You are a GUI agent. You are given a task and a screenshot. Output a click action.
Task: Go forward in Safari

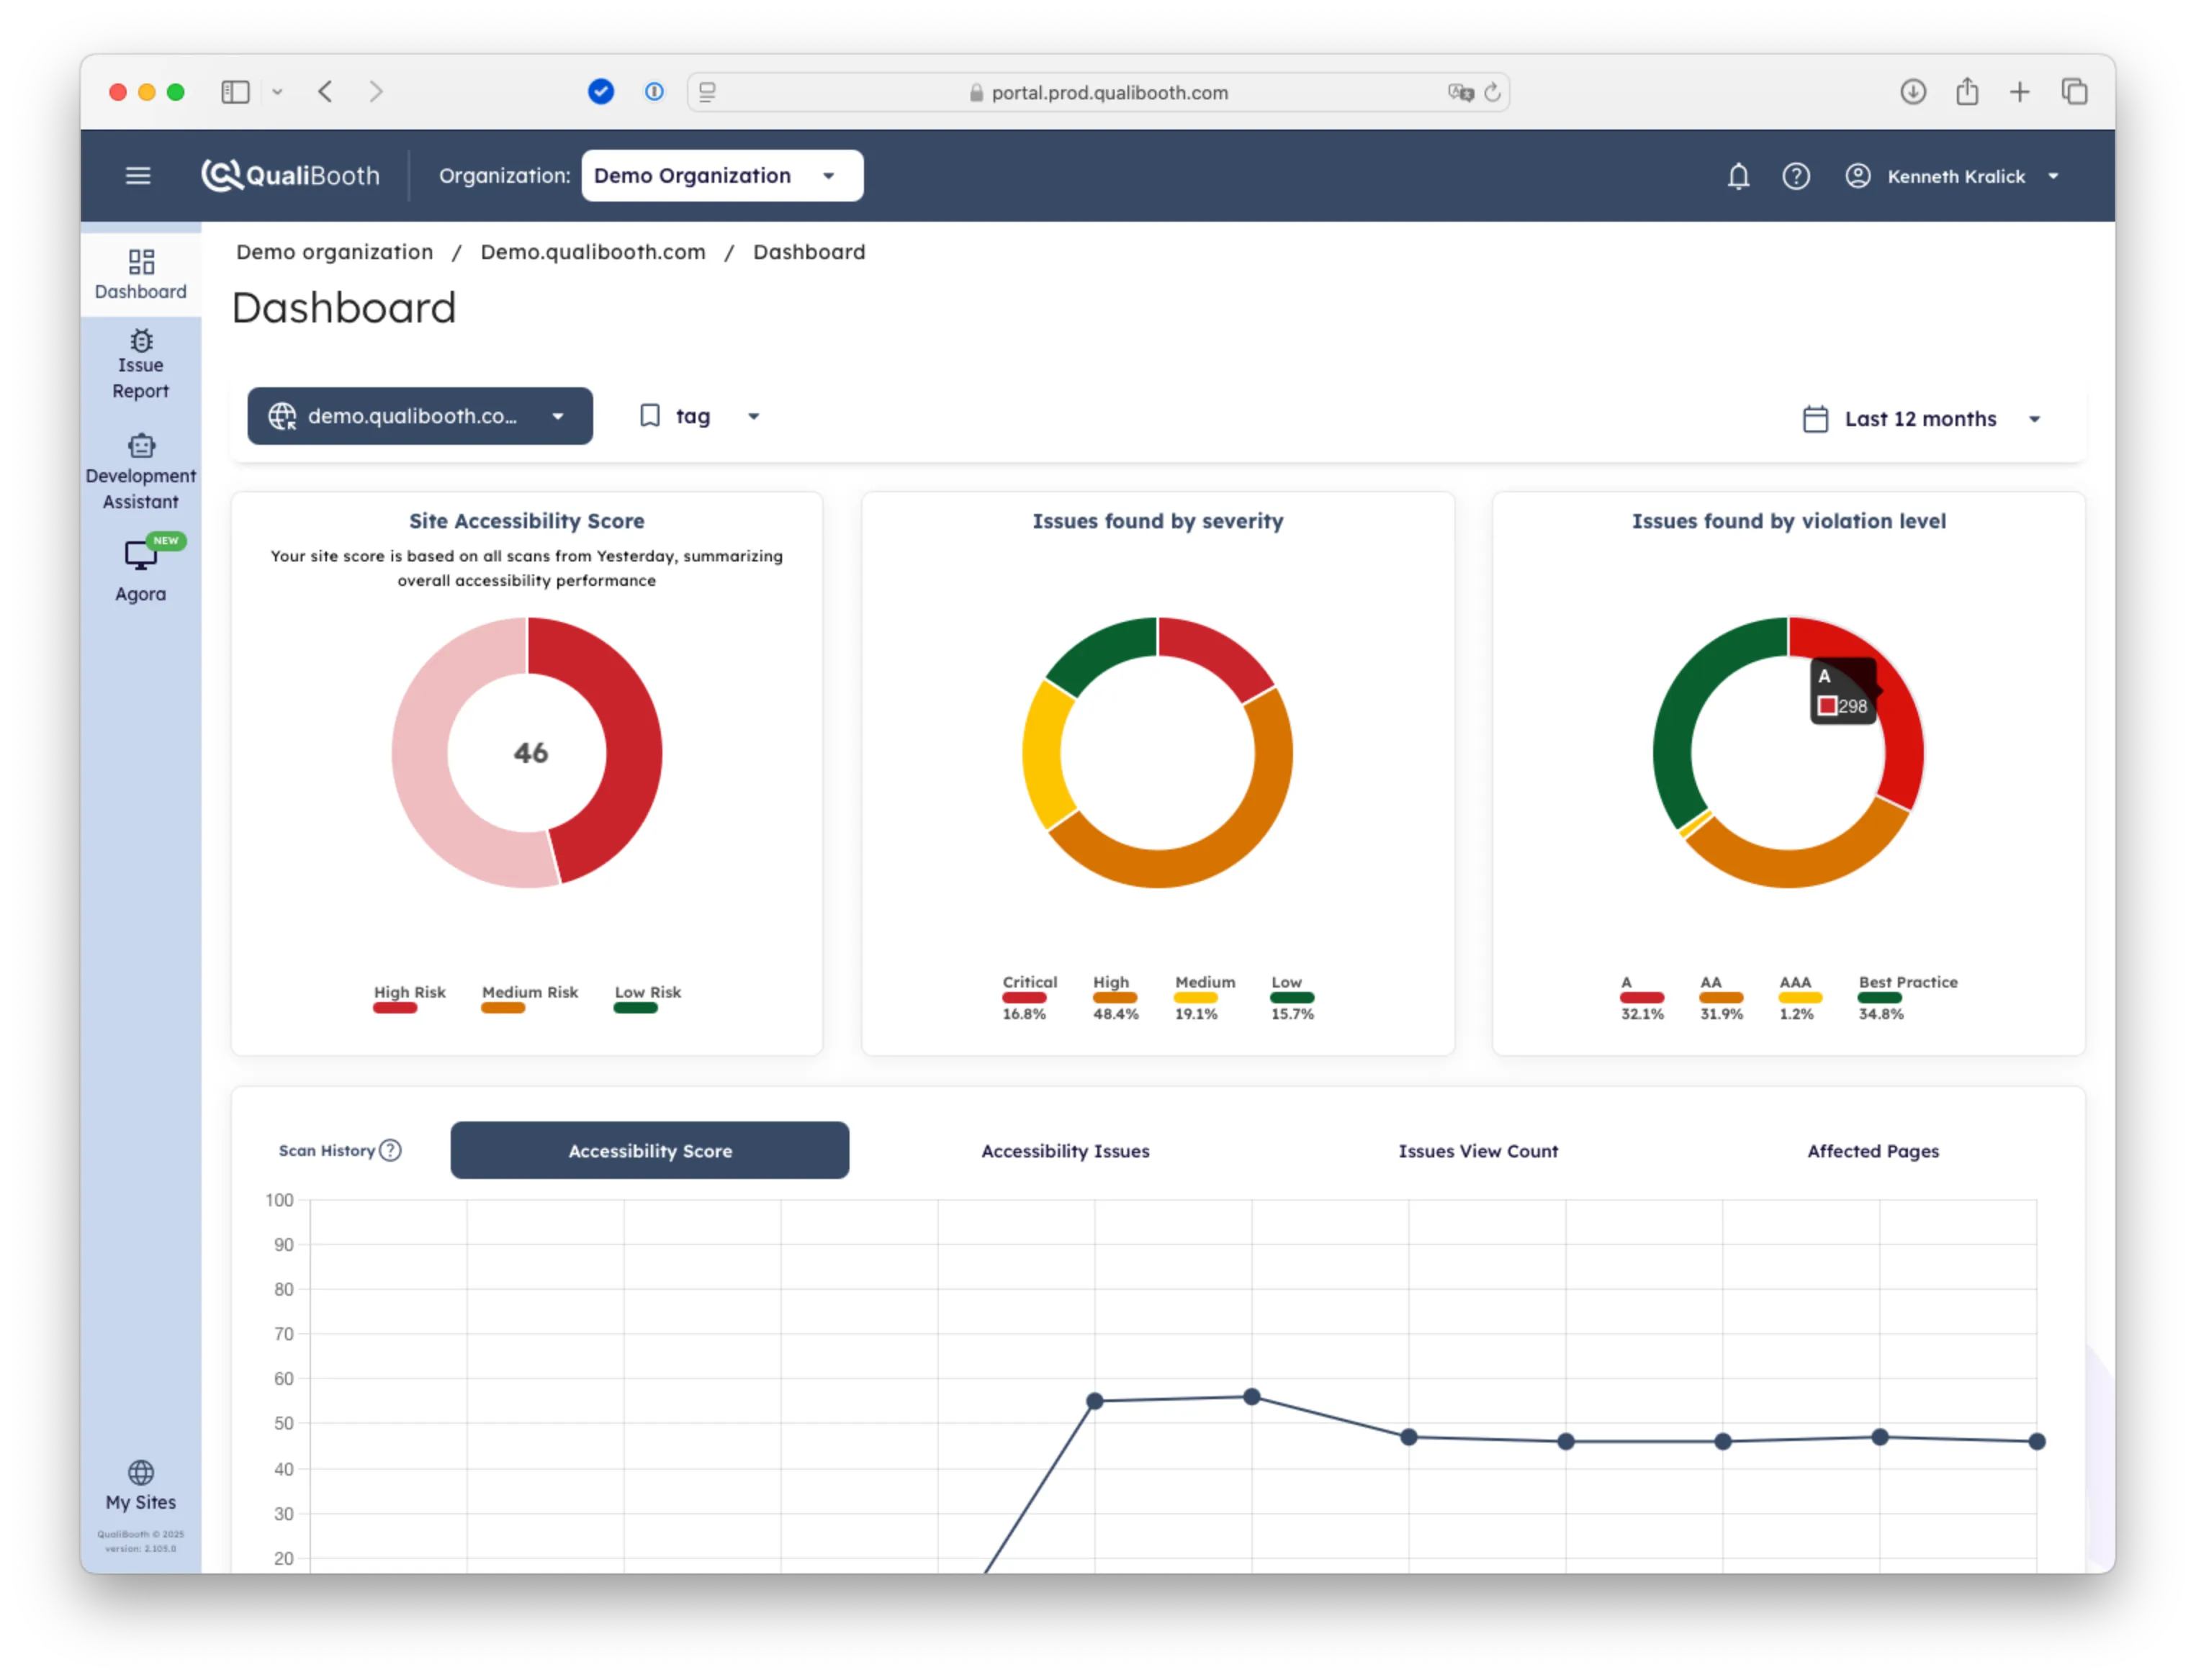(x=376, y=92)
